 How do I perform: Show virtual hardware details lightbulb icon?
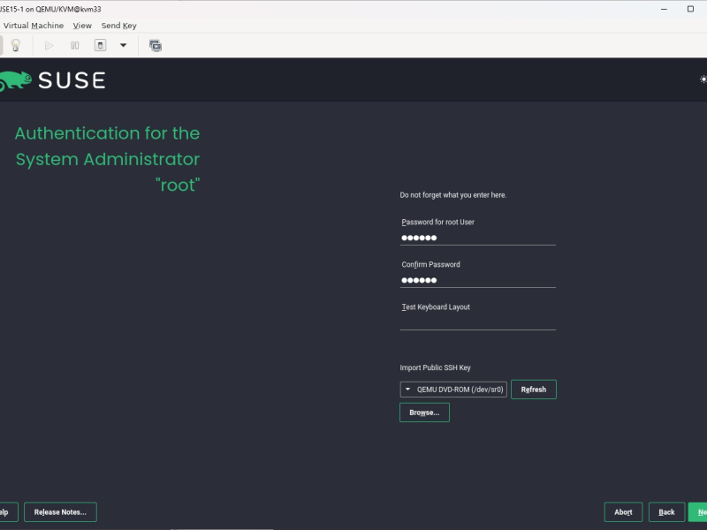pos(16,46)
